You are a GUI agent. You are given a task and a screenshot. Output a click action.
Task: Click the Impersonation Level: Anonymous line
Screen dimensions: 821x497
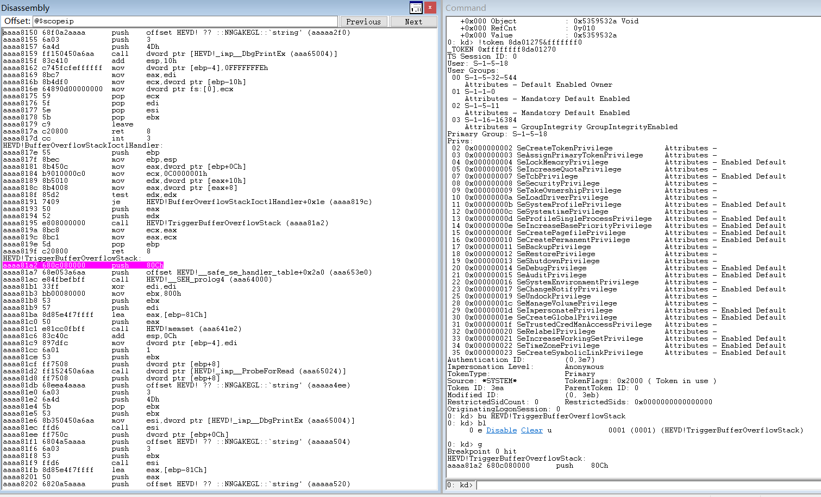coord(525,367)
